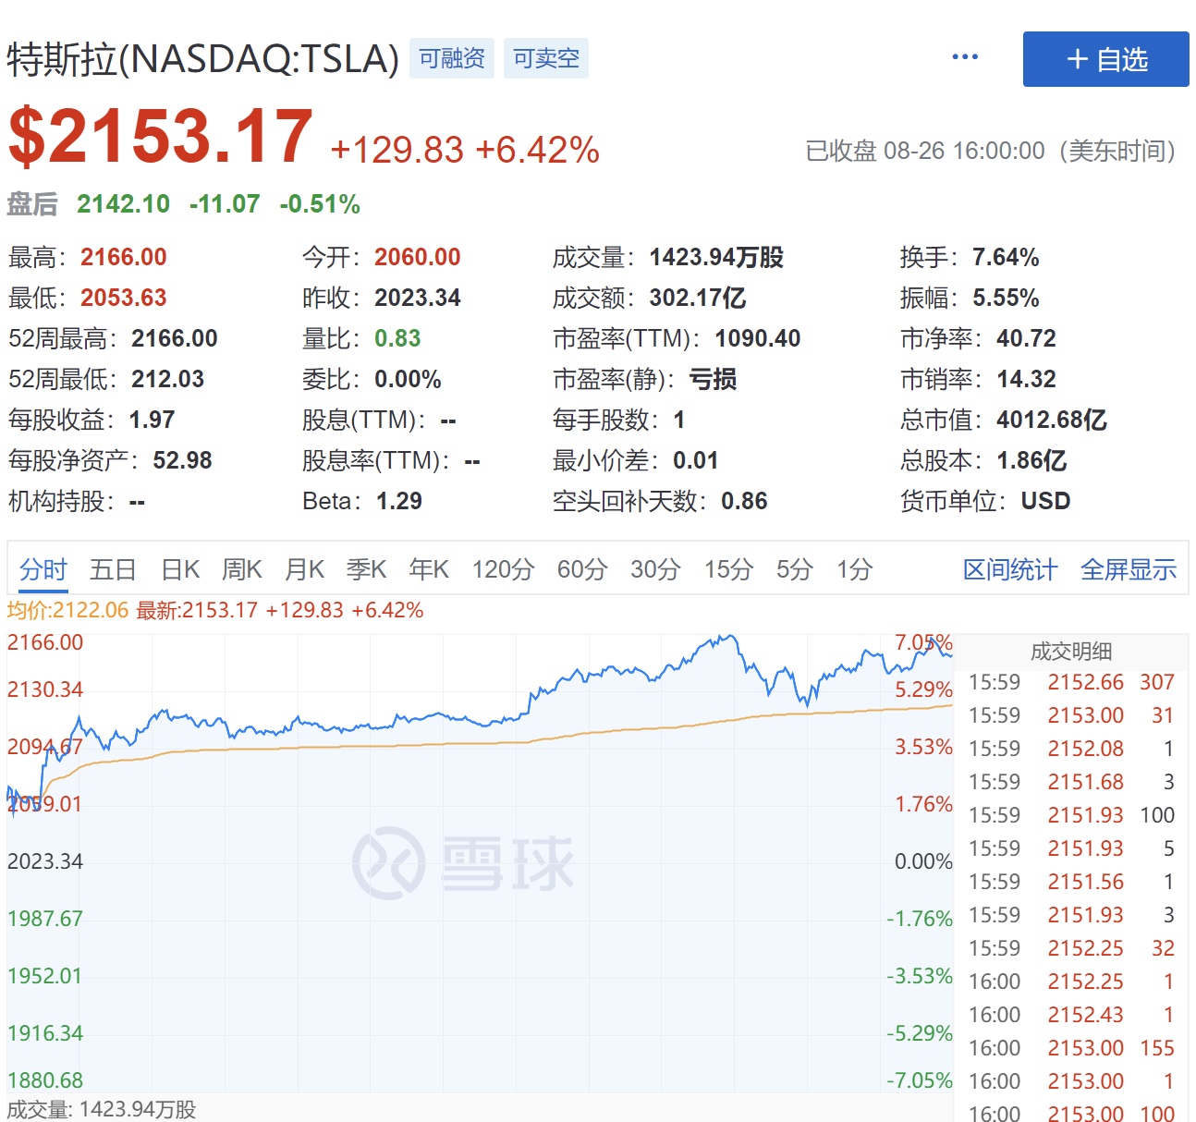Image resolution: width=1196 pixels, height=1122 pixels.
Task: Click the 量比 value 0.83
Action: point(397,338)
